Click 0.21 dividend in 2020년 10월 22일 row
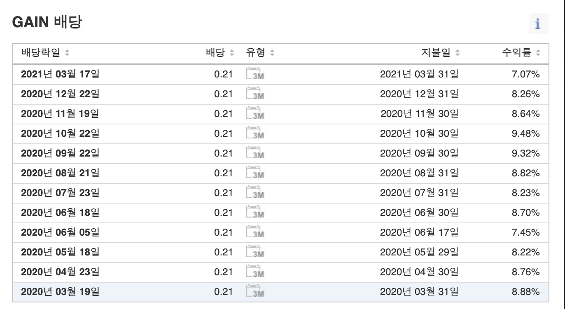The height and width of the screenshot is (309, 565). point(223,133)
